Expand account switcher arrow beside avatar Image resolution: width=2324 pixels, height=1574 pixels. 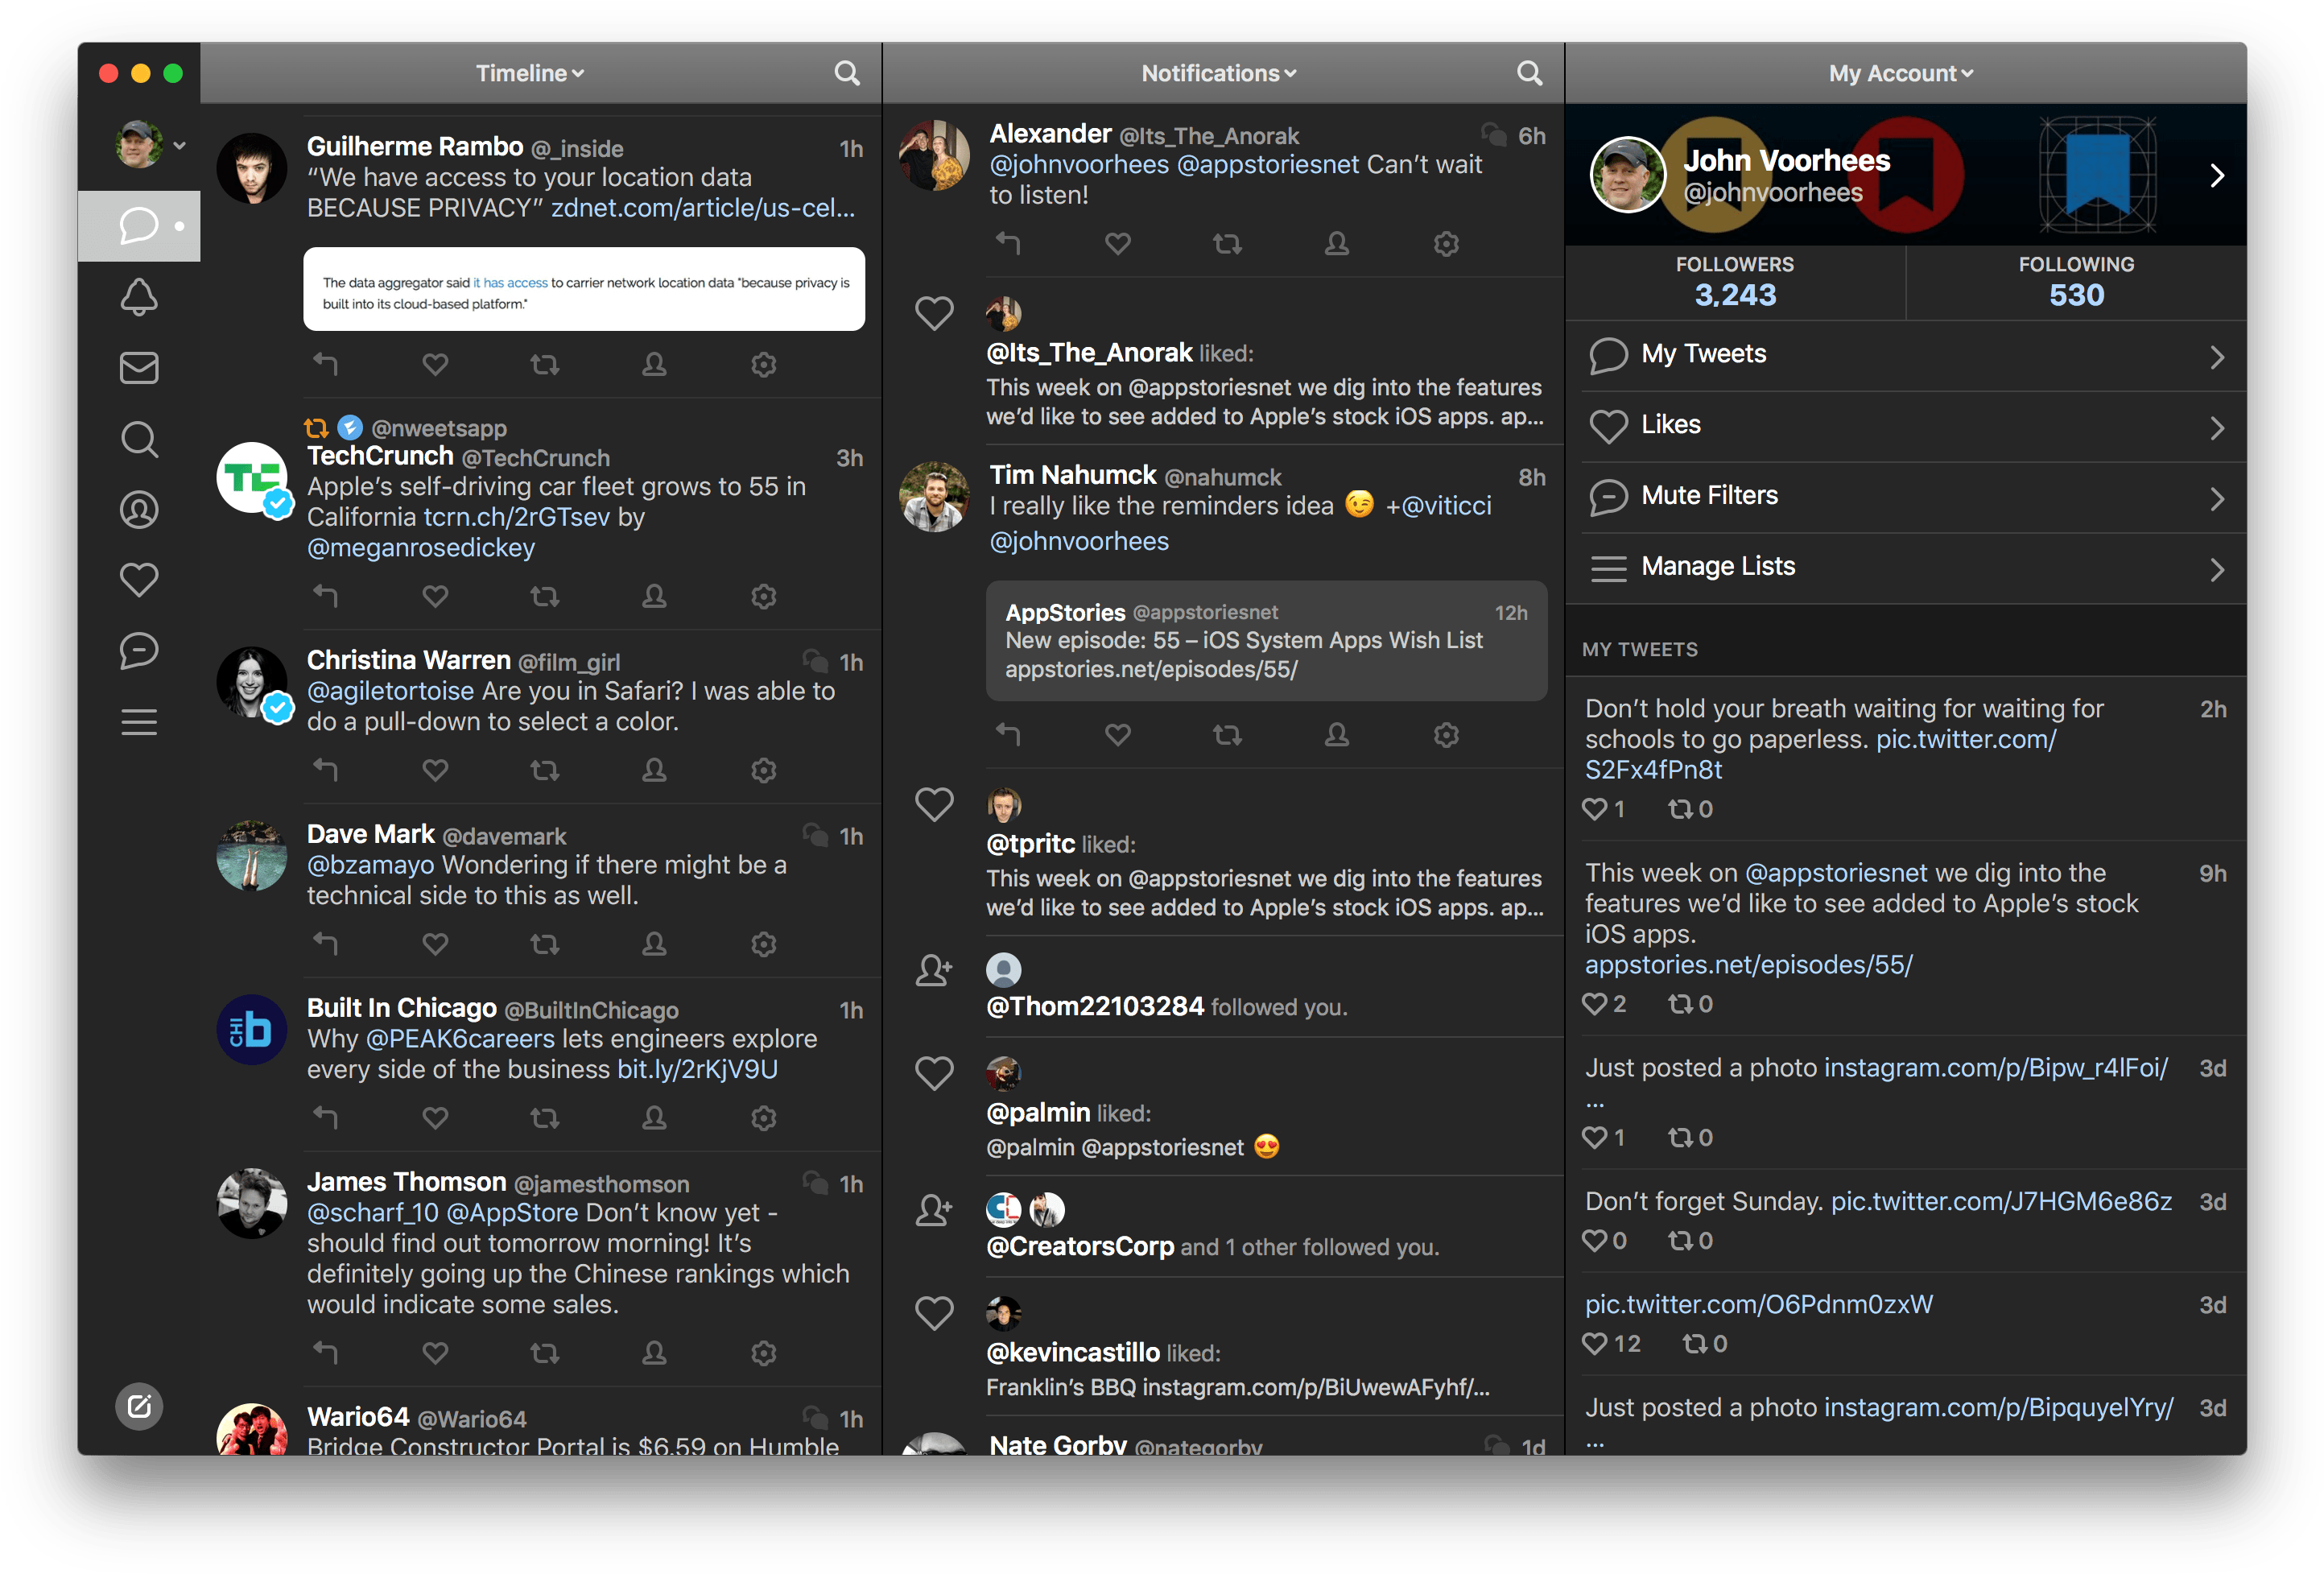[180, 145]
